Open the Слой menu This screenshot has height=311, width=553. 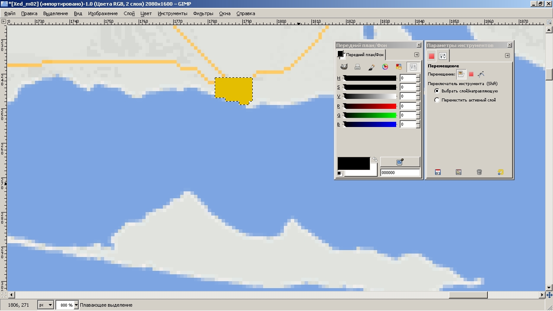coord(129,13)
